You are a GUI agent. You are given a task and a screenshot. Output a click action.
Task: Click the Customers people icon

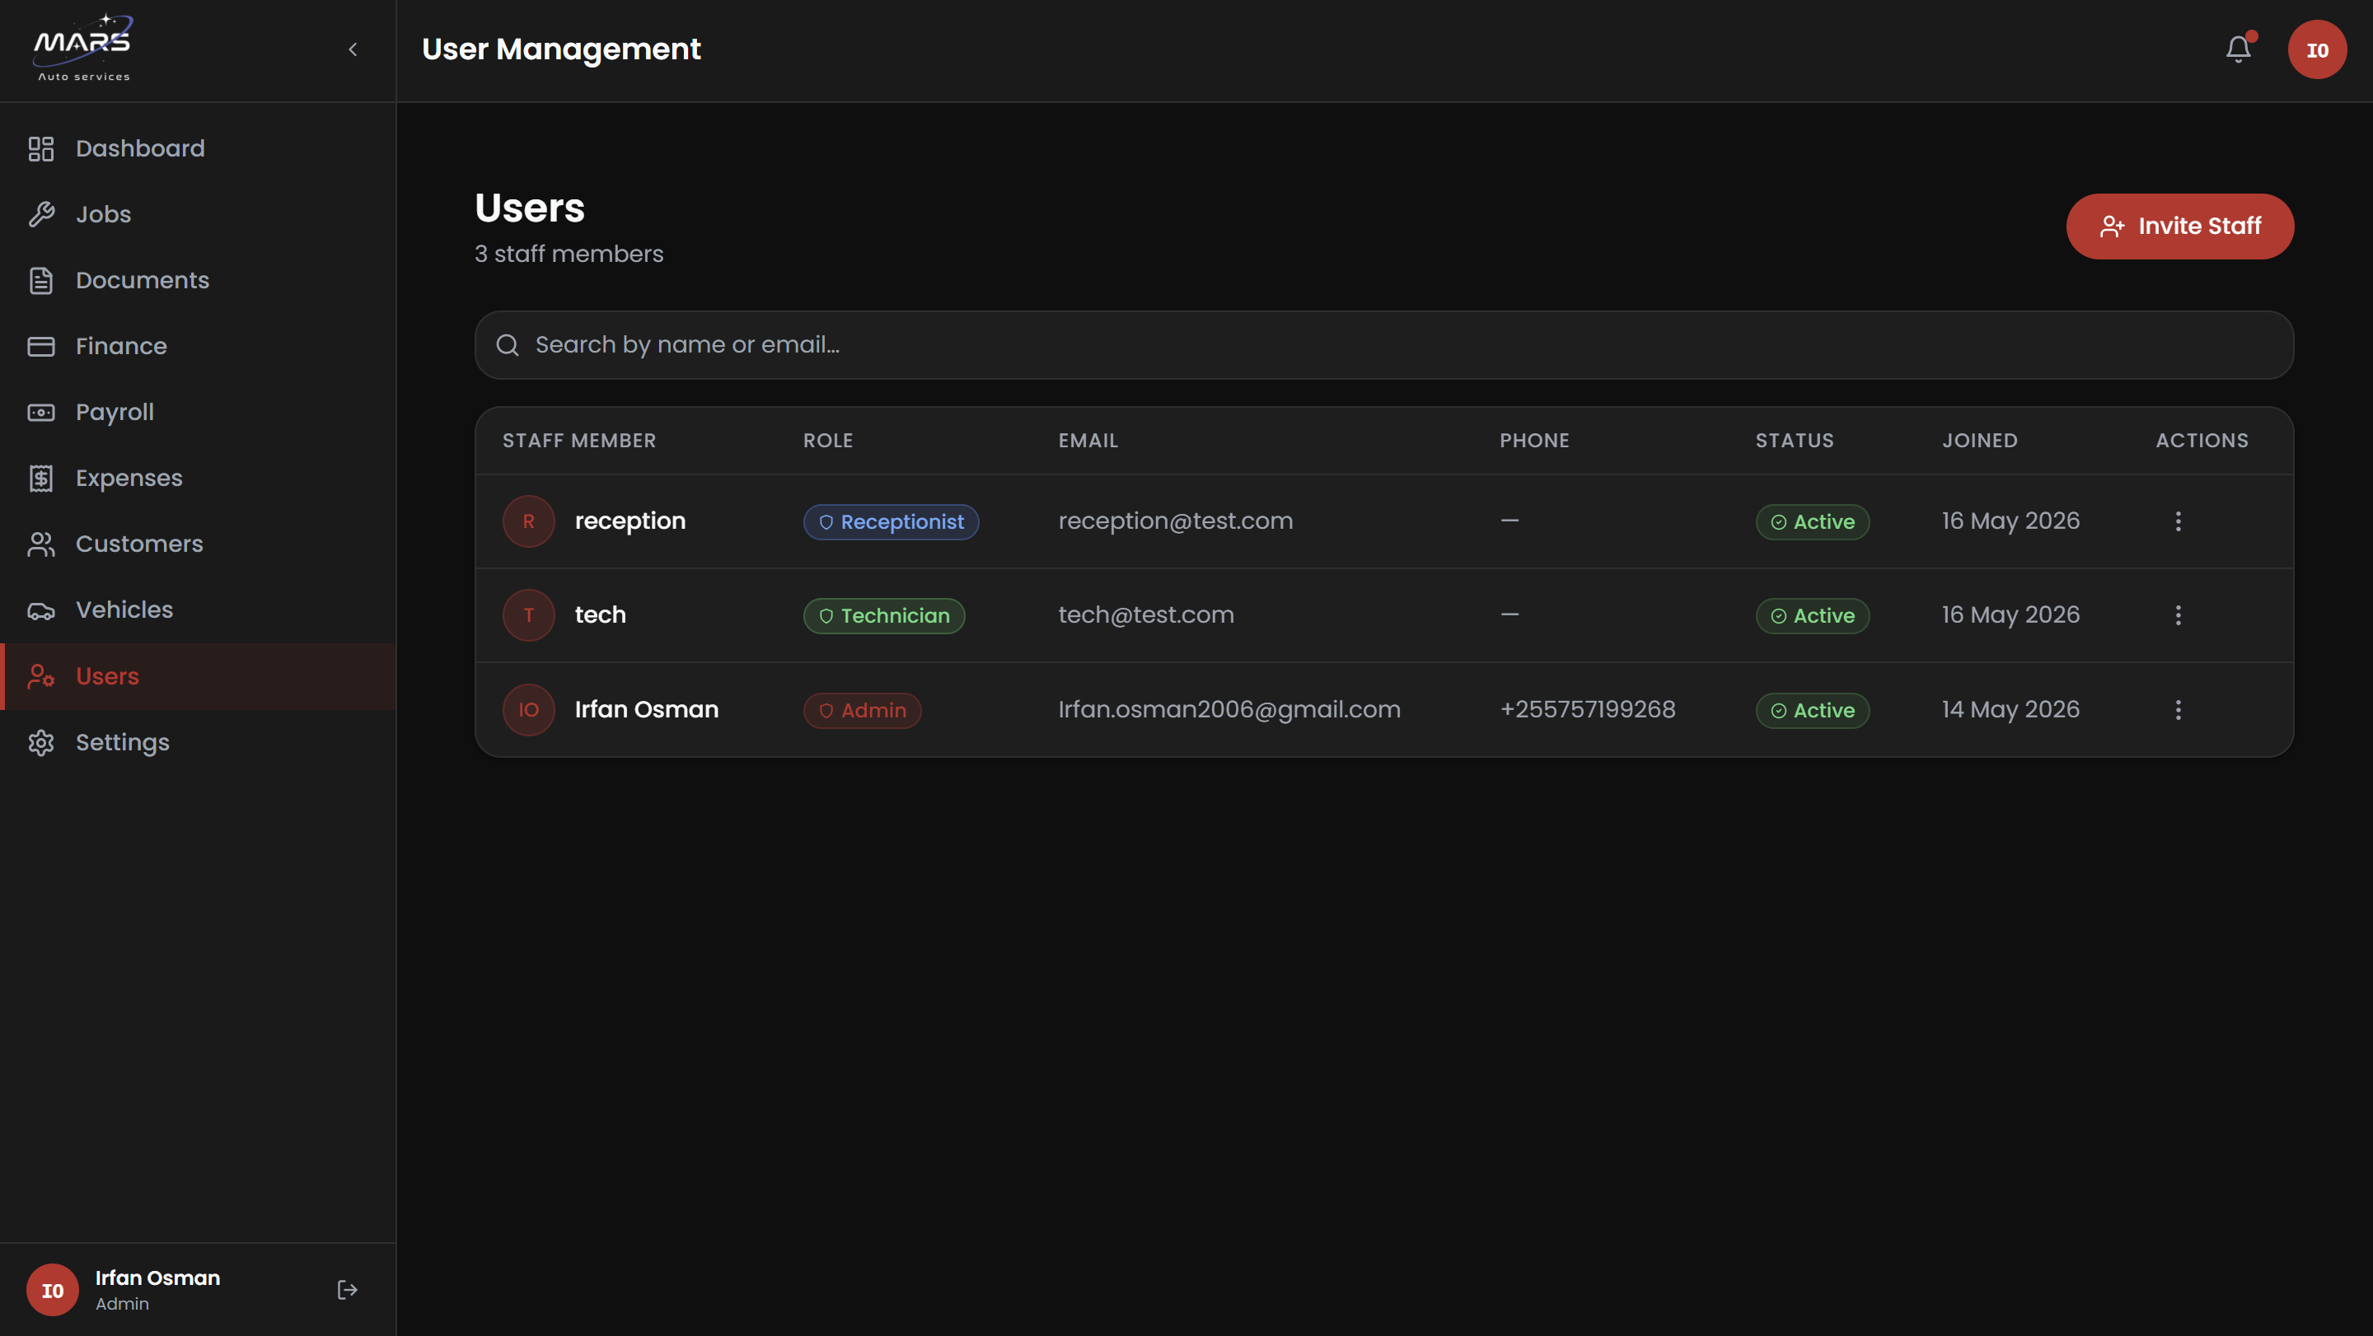40,544
